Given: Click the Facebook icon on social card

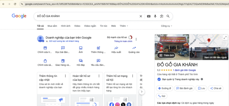Looking at the screenshot, I should [112, 104].
